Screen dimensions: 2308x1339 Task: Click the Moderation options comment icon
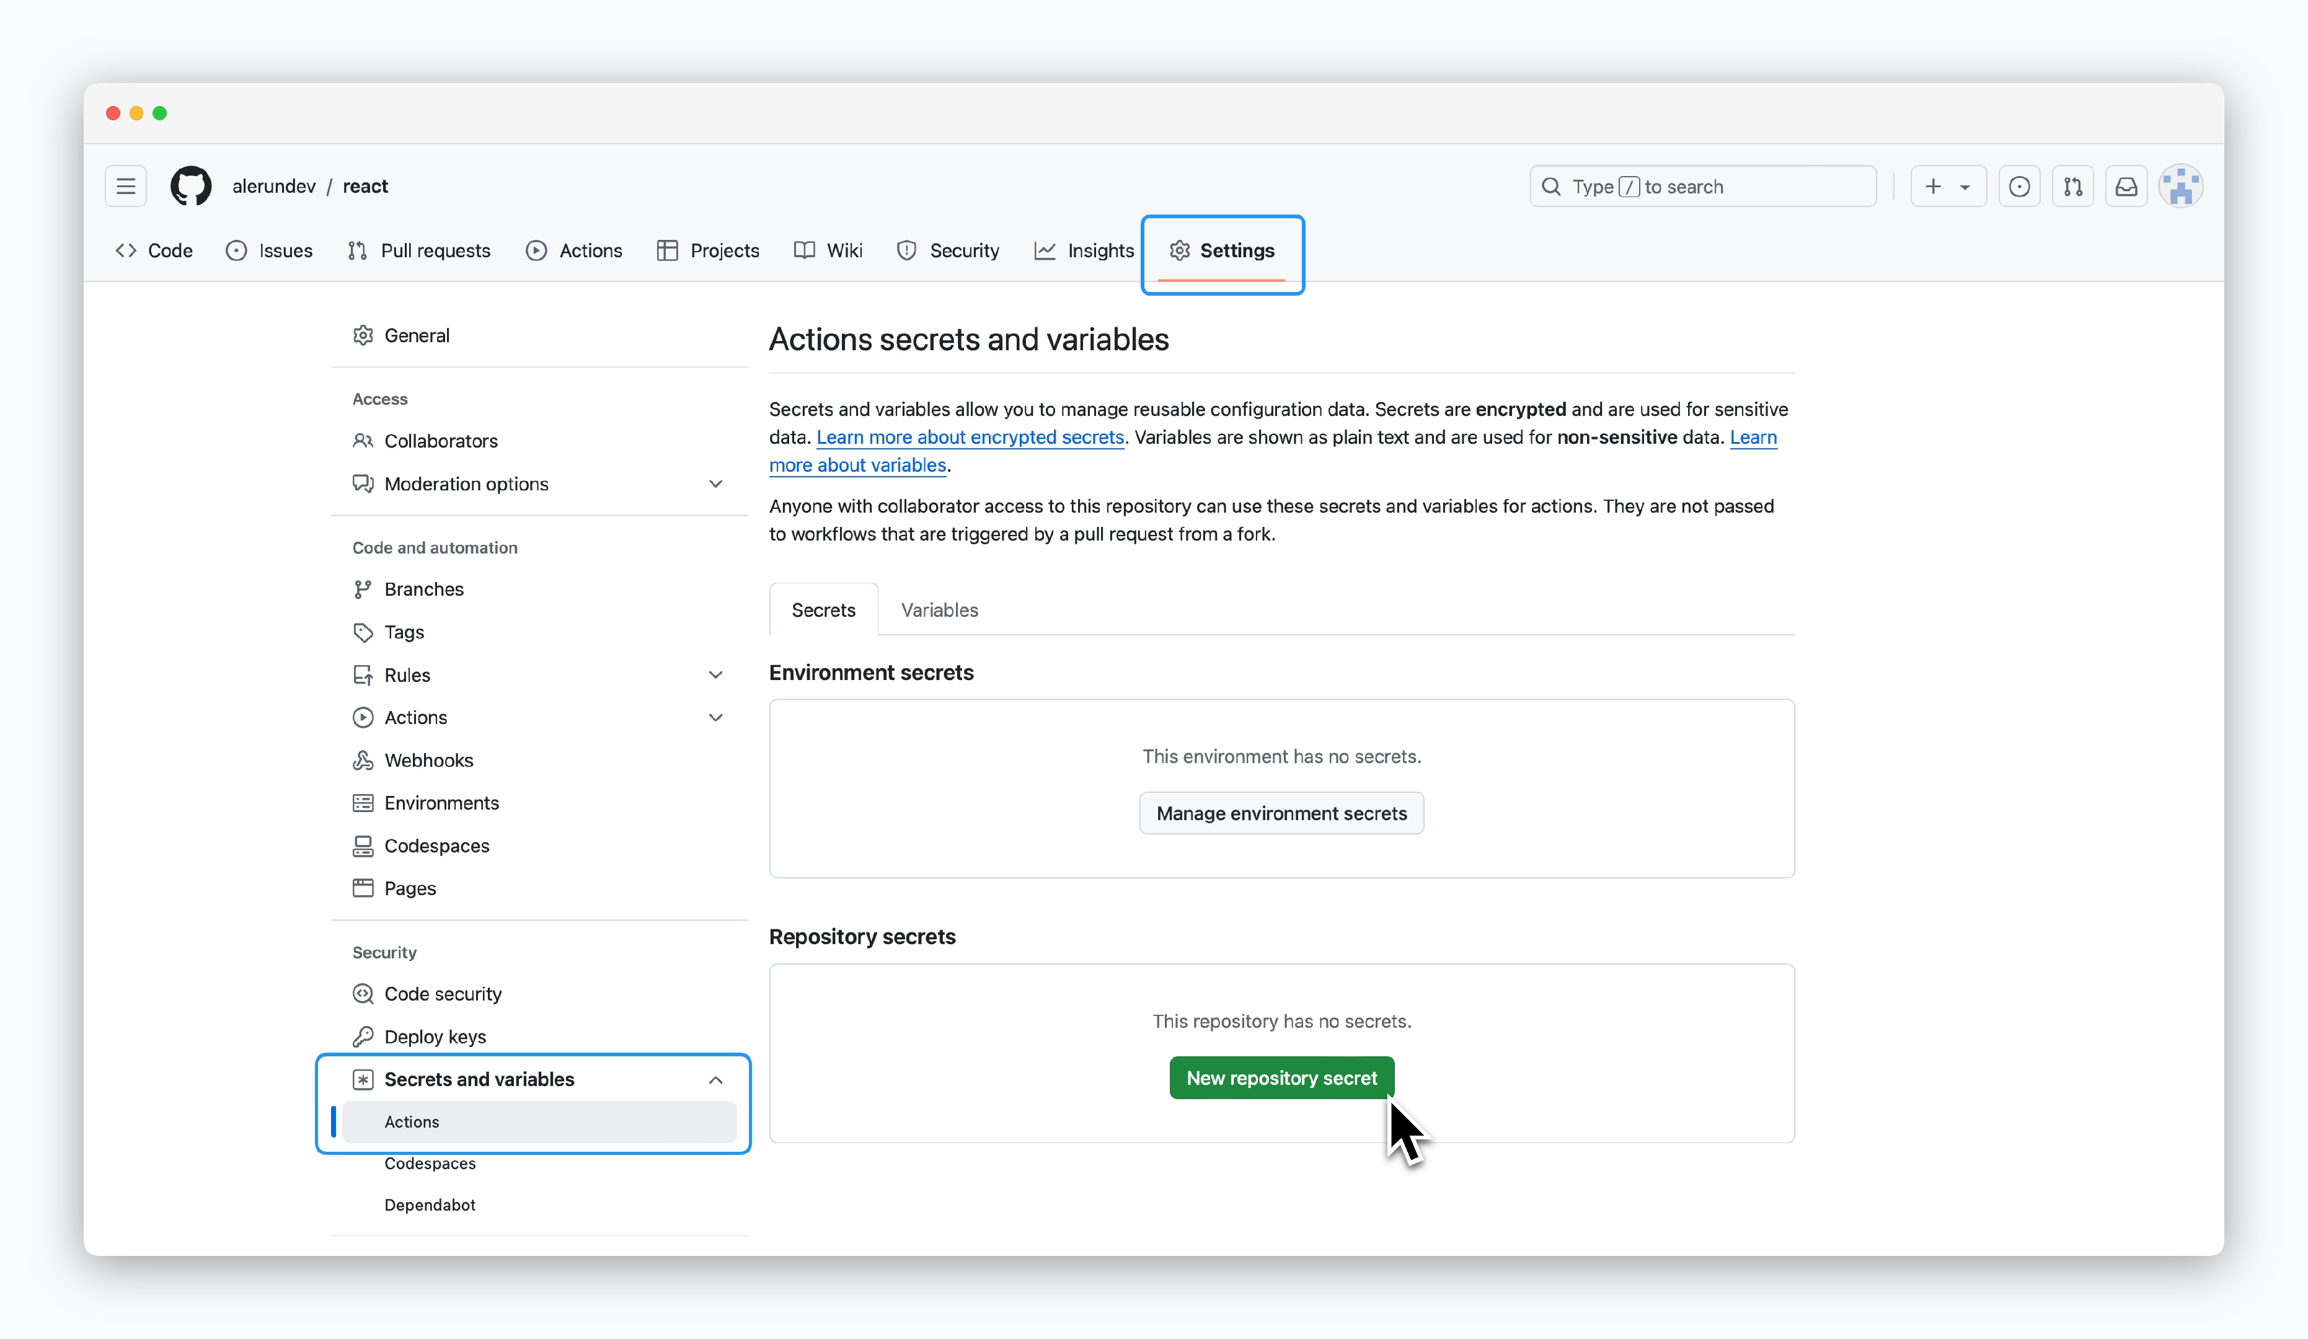click(363, 484)
